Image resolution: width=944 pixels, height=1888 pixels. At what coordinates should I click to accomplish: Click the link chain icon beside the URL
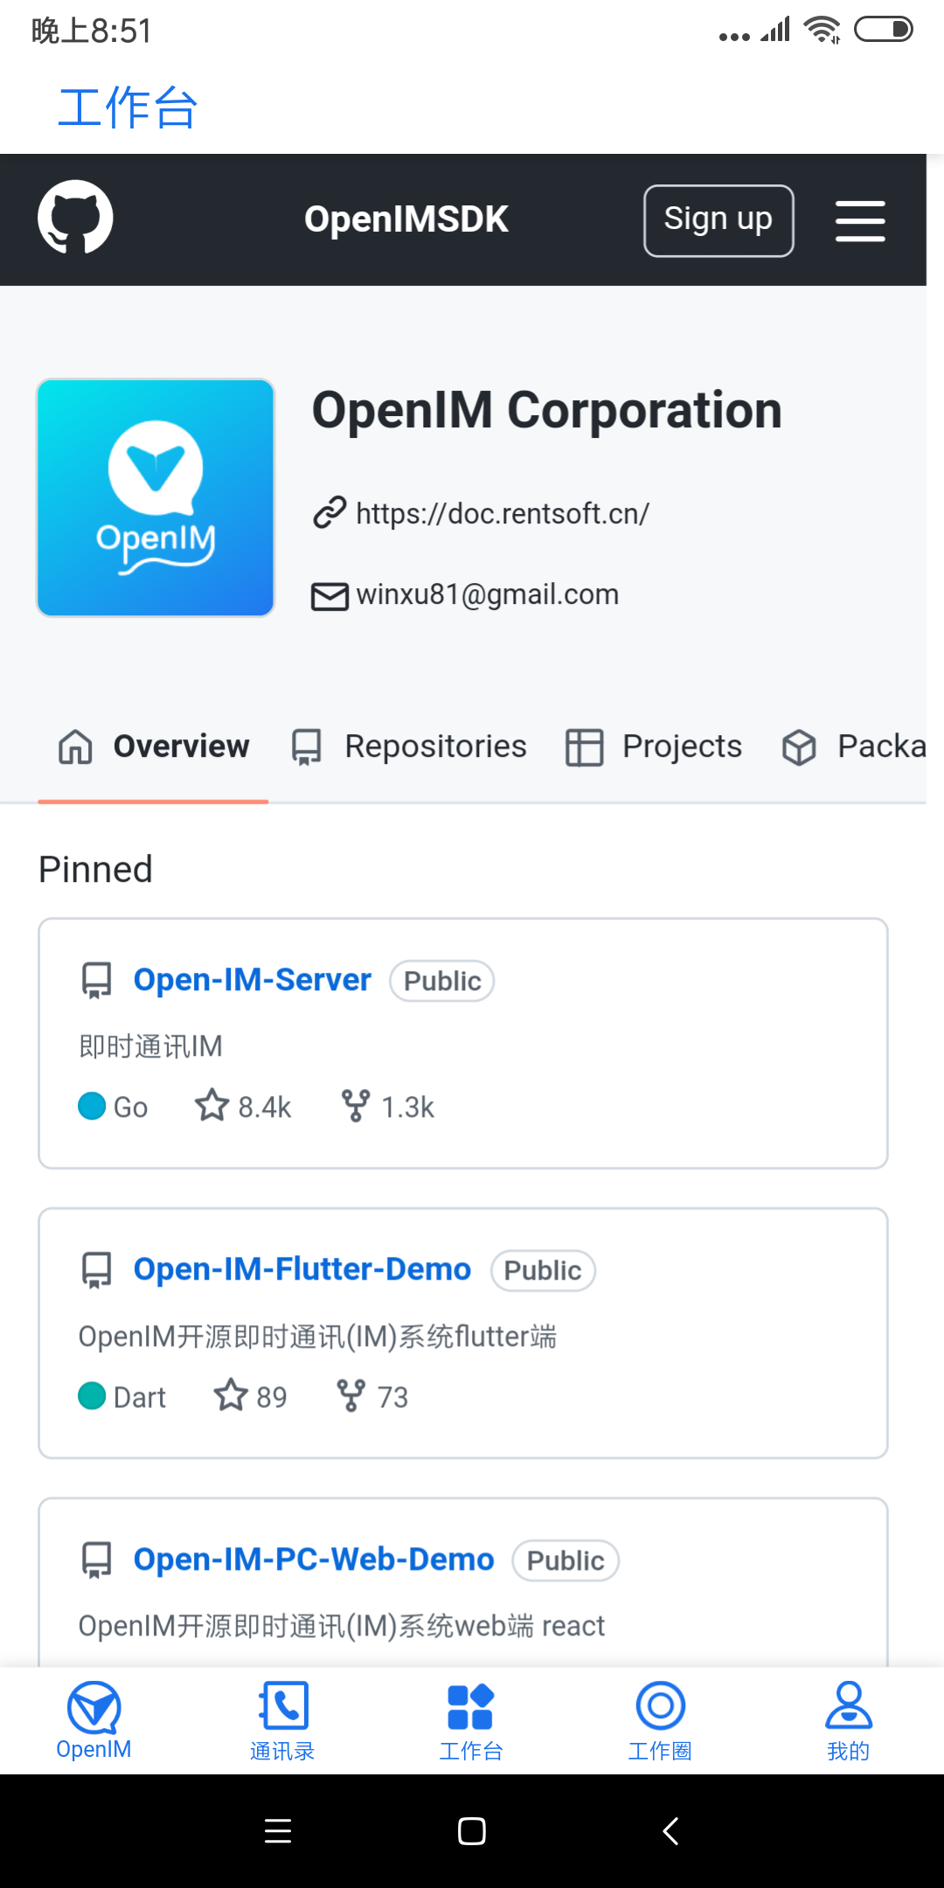(330, 513)
